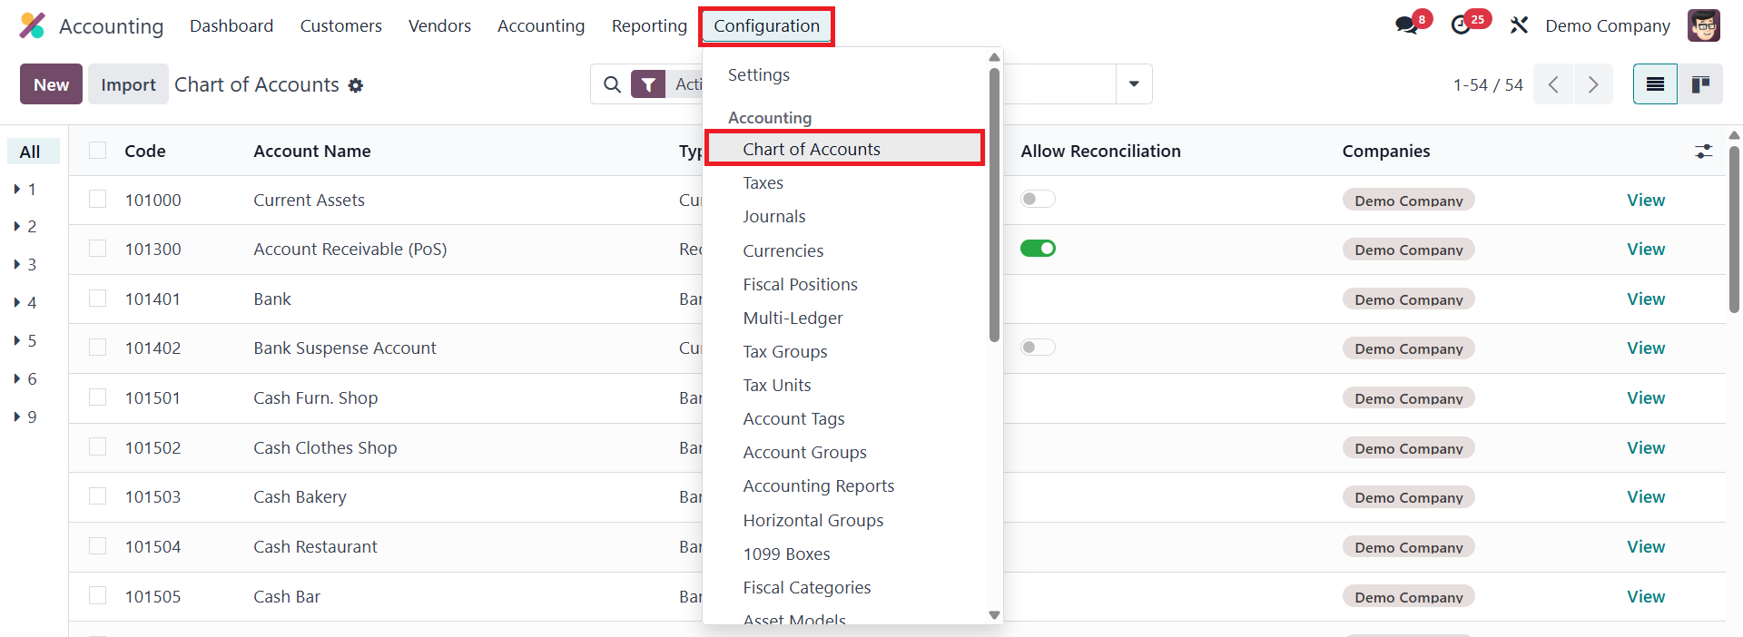
Task: Select all accounts with header checkbox
Action: pos(98,151)
